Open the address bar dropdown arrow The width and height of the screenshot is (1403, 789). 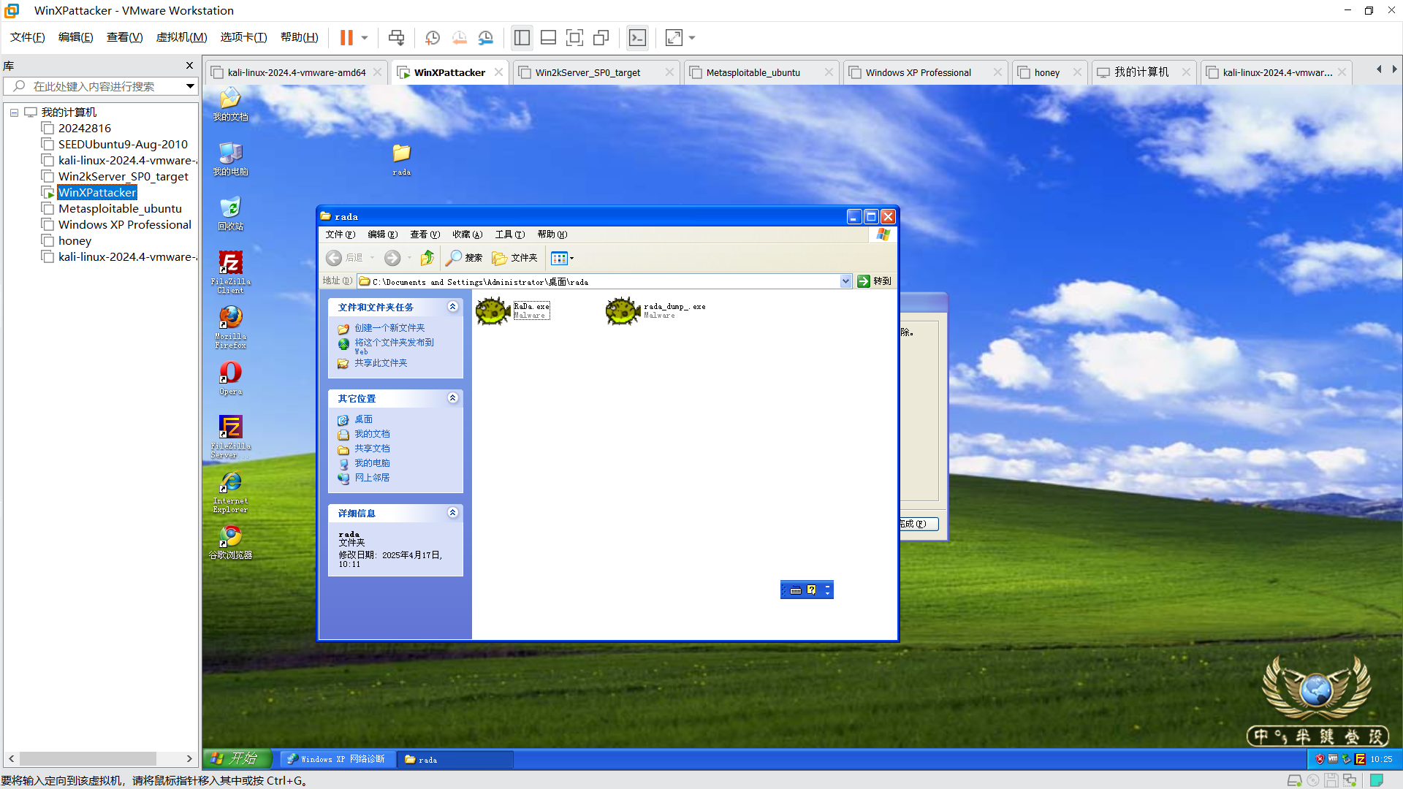845,281
